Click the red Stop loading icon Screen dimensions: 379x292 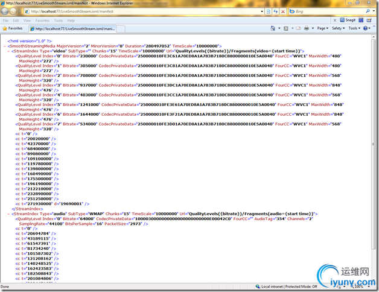click(283, 11)
